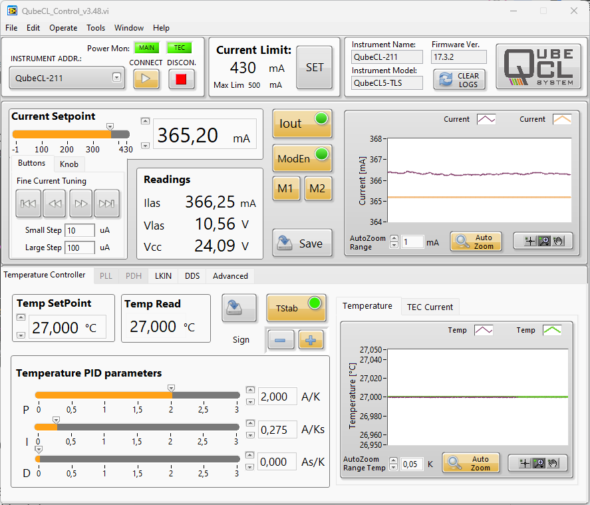Open the Help menu
Screen dimensions: 590x505
point(161,28)
